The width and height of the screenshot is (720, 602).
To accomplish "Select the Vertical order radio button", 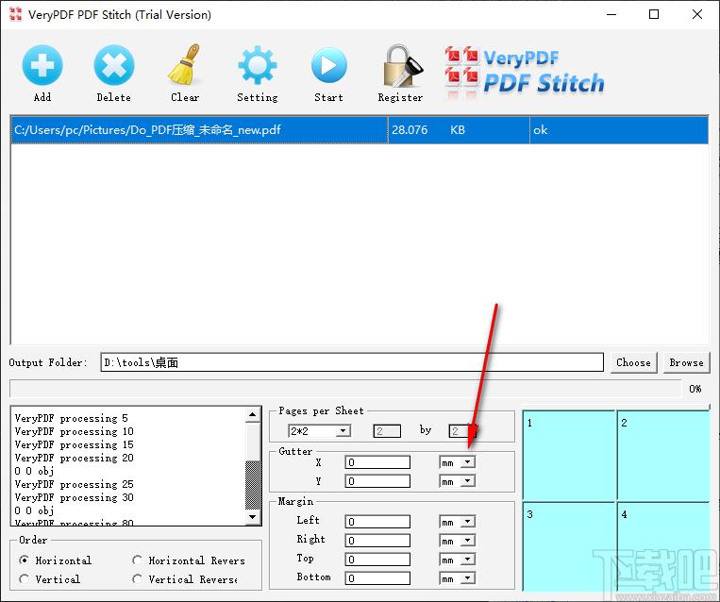I will coord(24,579).
